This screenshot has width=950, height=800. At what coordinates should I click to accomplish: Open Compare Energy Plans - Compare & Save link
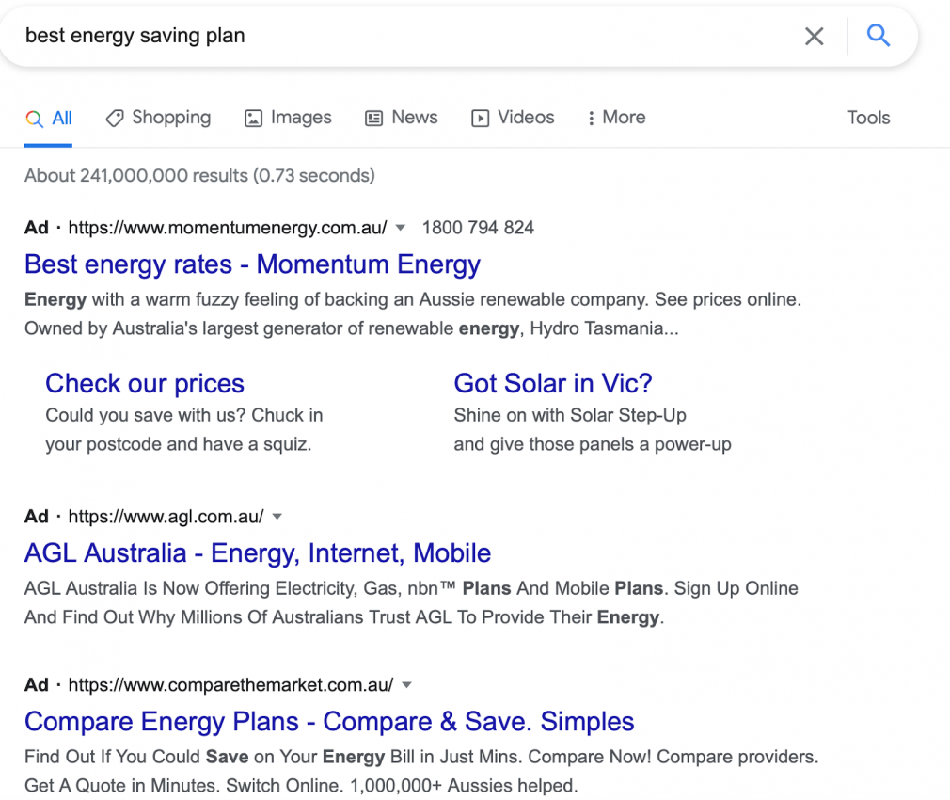(329, 722)
